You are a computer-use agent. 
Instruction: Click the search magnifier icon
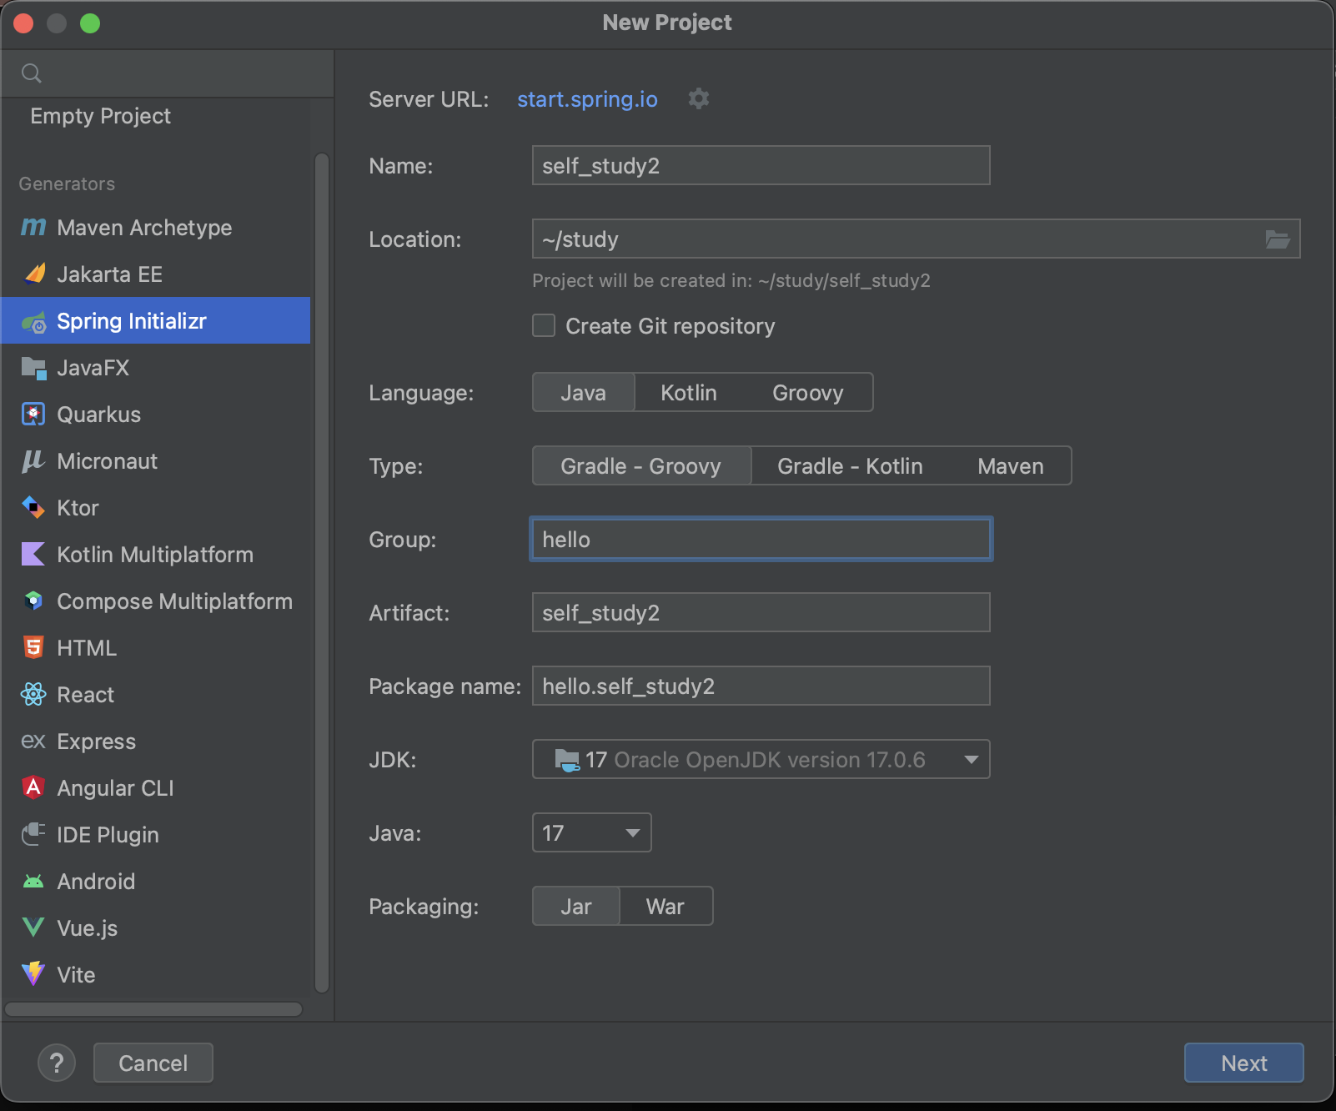click(32, 73)
